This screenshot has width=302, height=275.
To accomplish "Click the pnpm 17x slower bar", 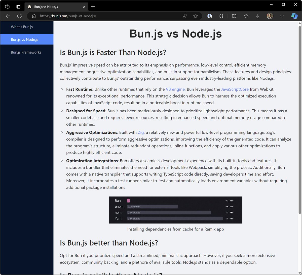I will point(152,207).
